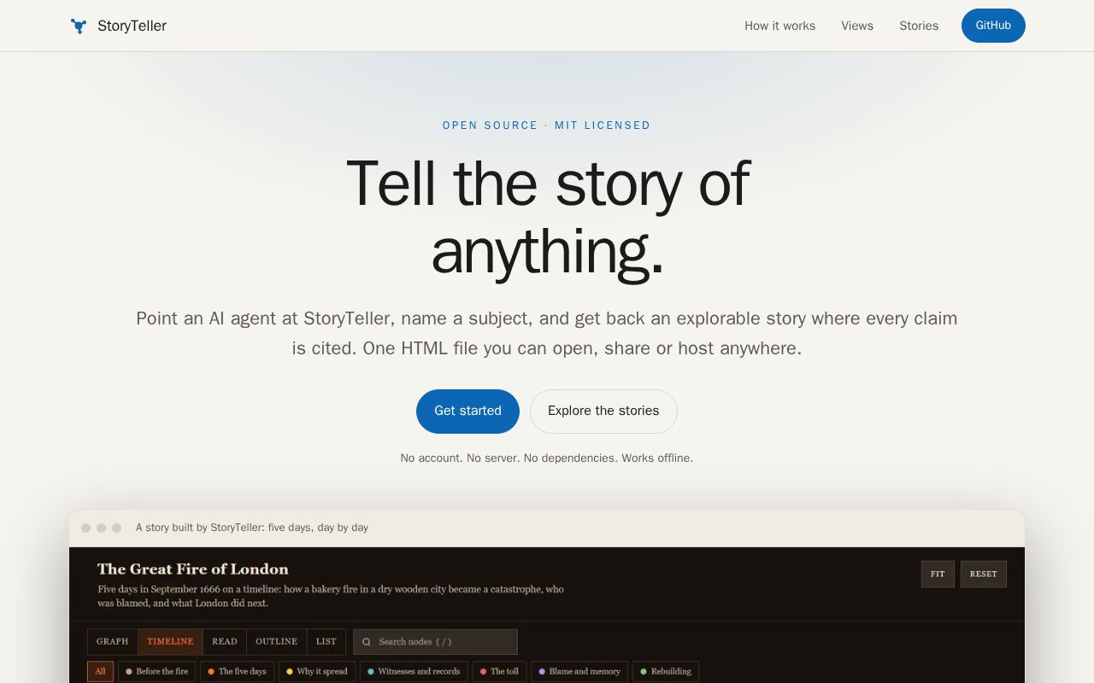
Task: Click the StoryTeller brand name
Action: (132, 26)
